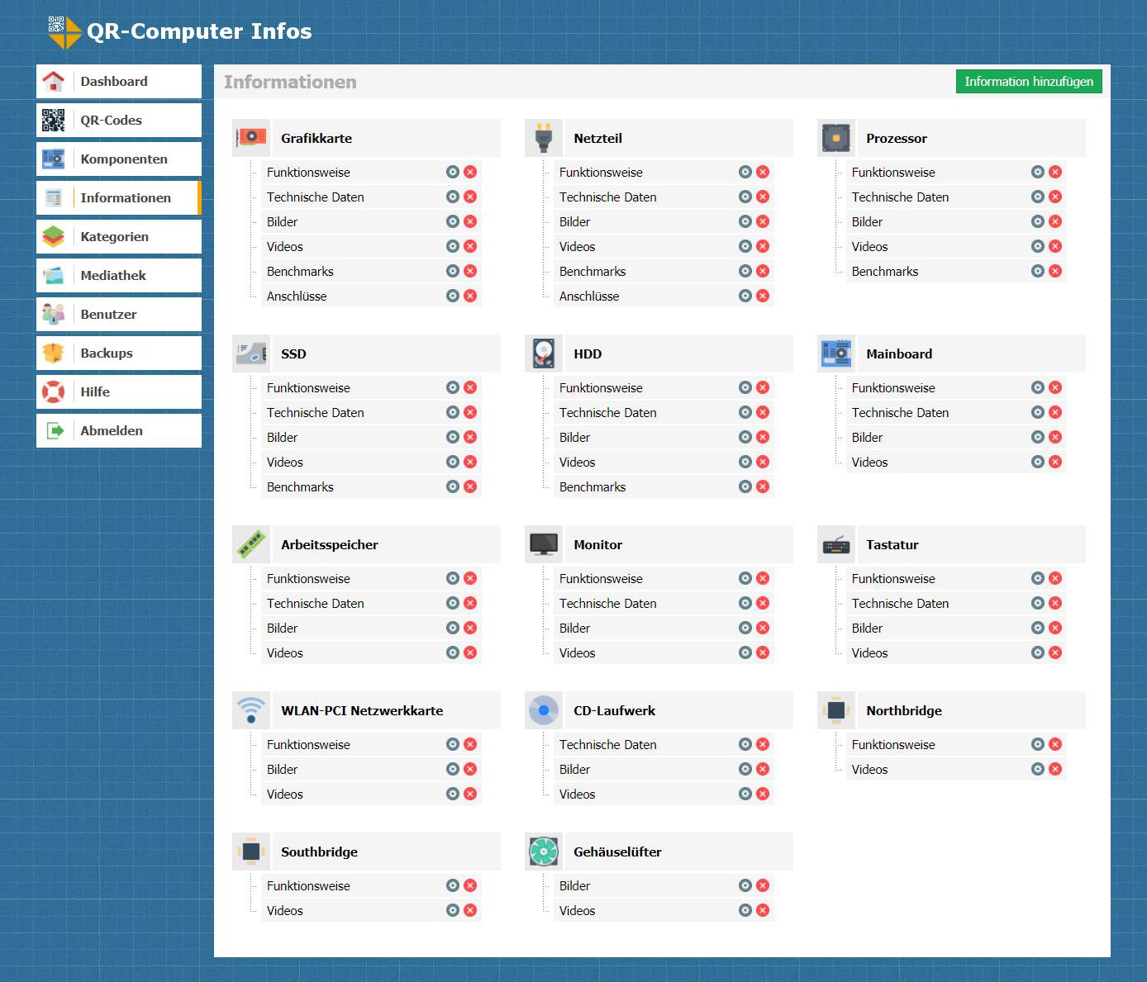Select Prozessor Funktionsweise tree row

(956, 172)
